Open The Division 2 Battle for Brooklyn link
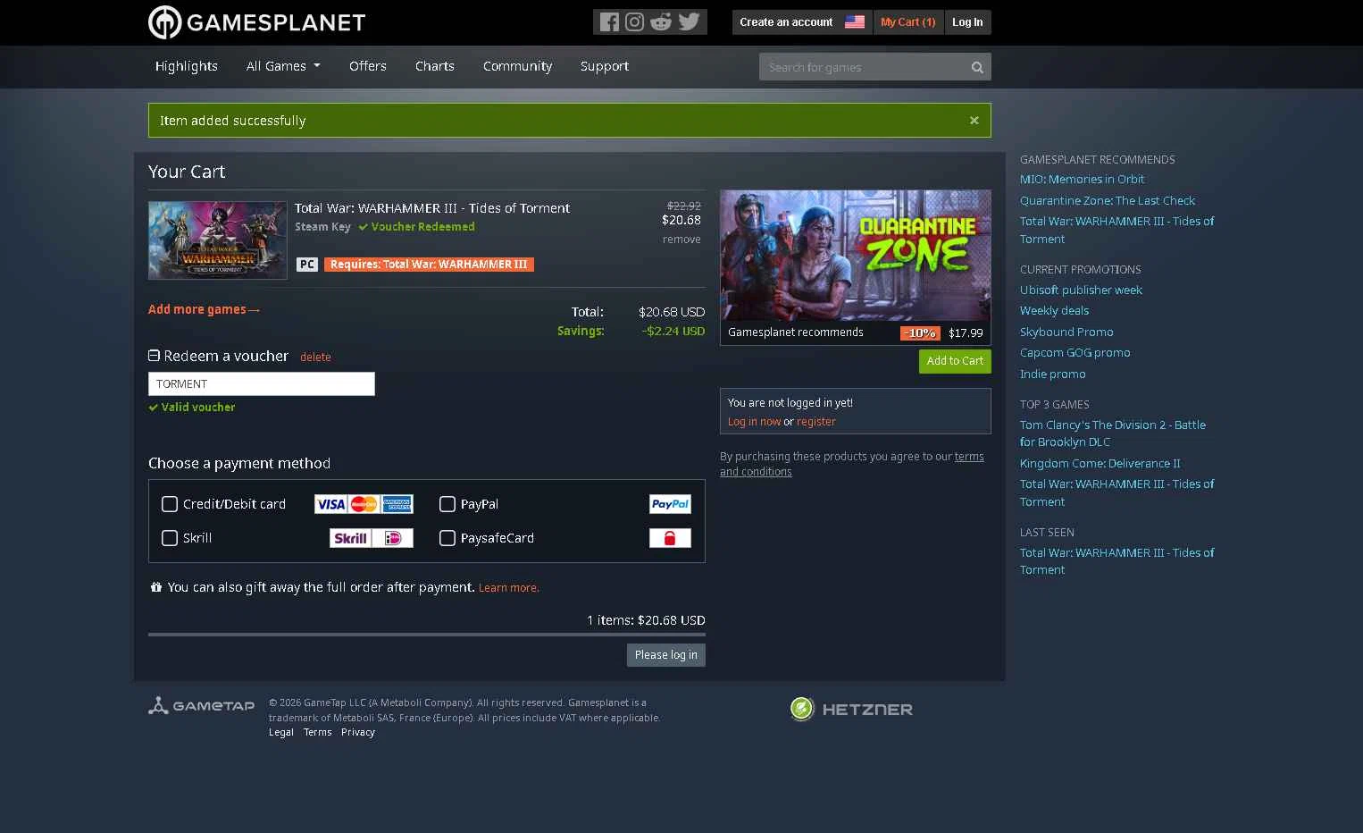This screenshot has height=833, width=1363. coord(1113,433)
